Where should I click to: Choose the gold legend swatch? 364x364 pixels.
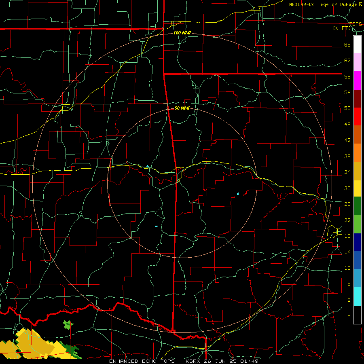(x=357, y=171)
